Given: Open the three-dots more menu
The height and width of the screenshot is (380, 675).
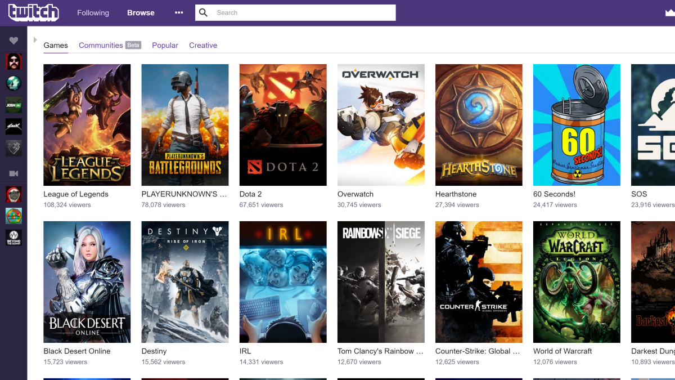Looking at the screenshot, I should (179, 12).
